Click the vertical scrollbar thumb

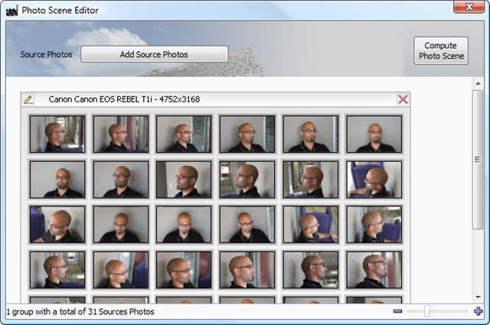click(x=477, y=159)
